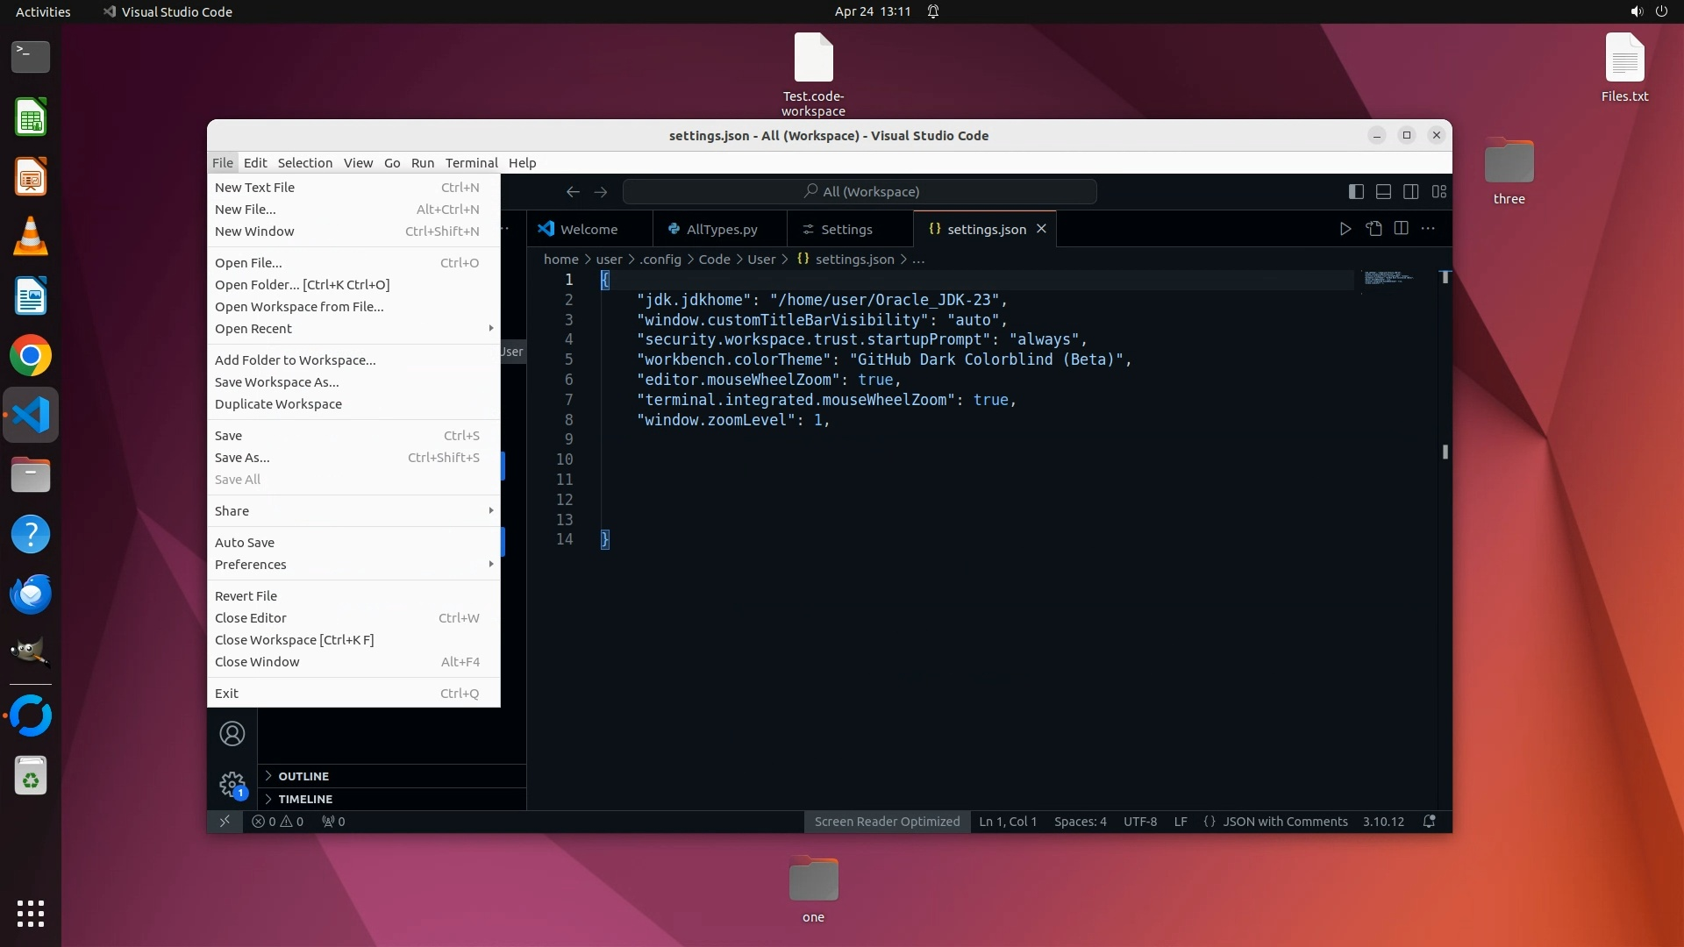This screenshot has width=1684, height=947.
Task: Click the Customize Layout icon
Action: tap(1439, 191)
